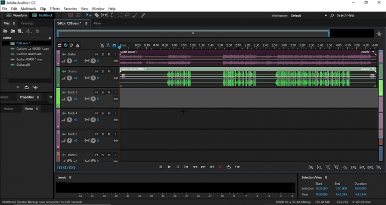Select the Razor tool

tap(96, 15)
